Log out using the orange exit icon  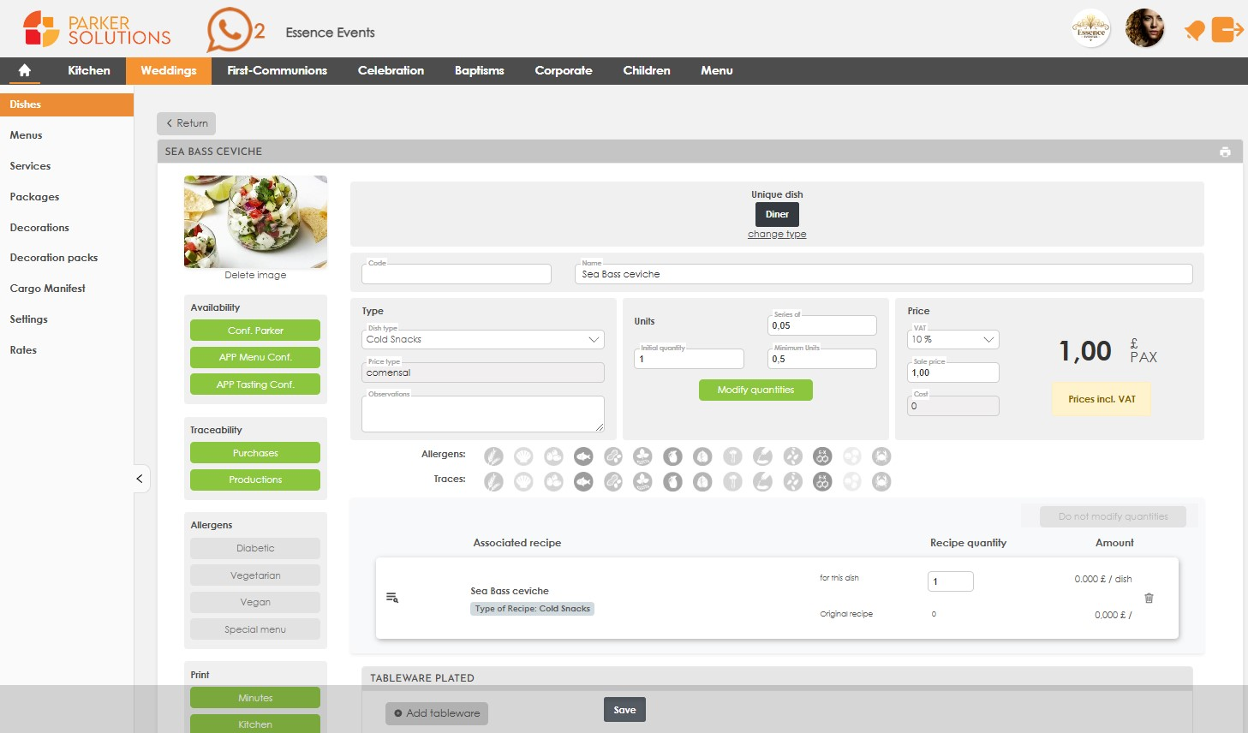coord(1228,29)
